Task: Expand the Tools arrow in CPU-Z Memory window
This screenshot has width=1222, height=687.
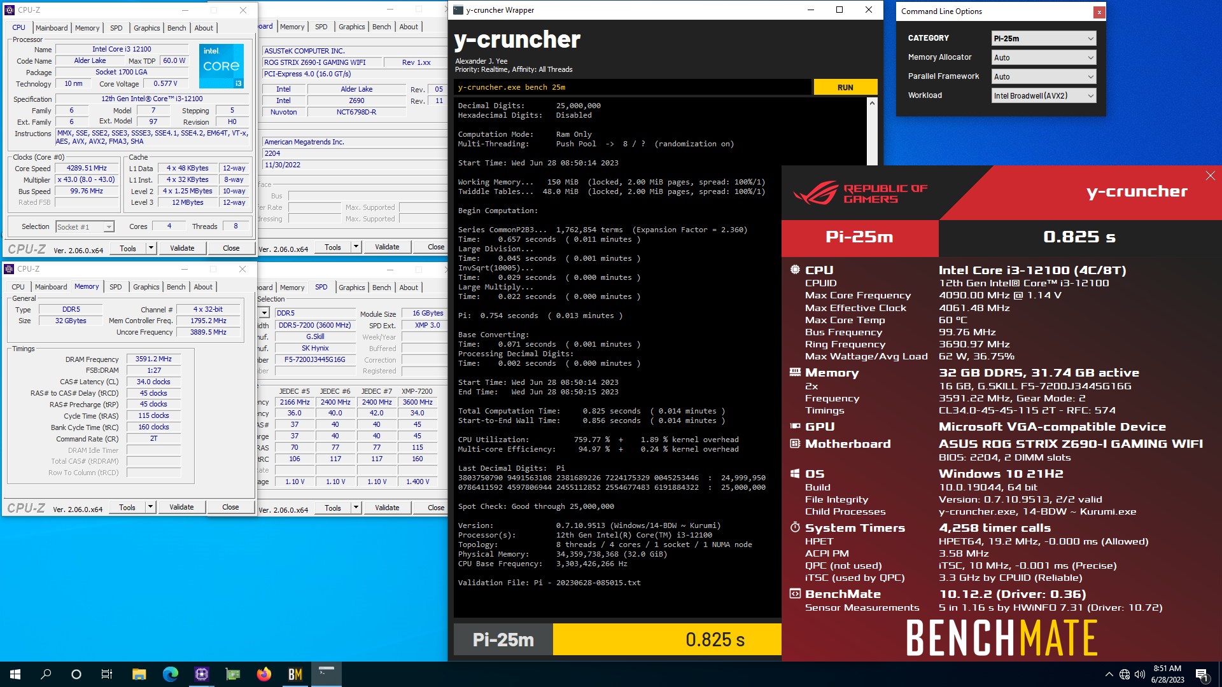Action: click(151, 507)
